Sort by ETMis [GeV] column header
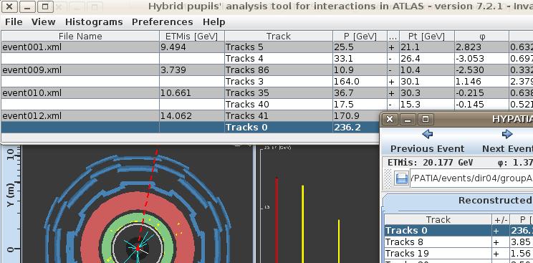 pyautogui.click(x=192, y=36)
